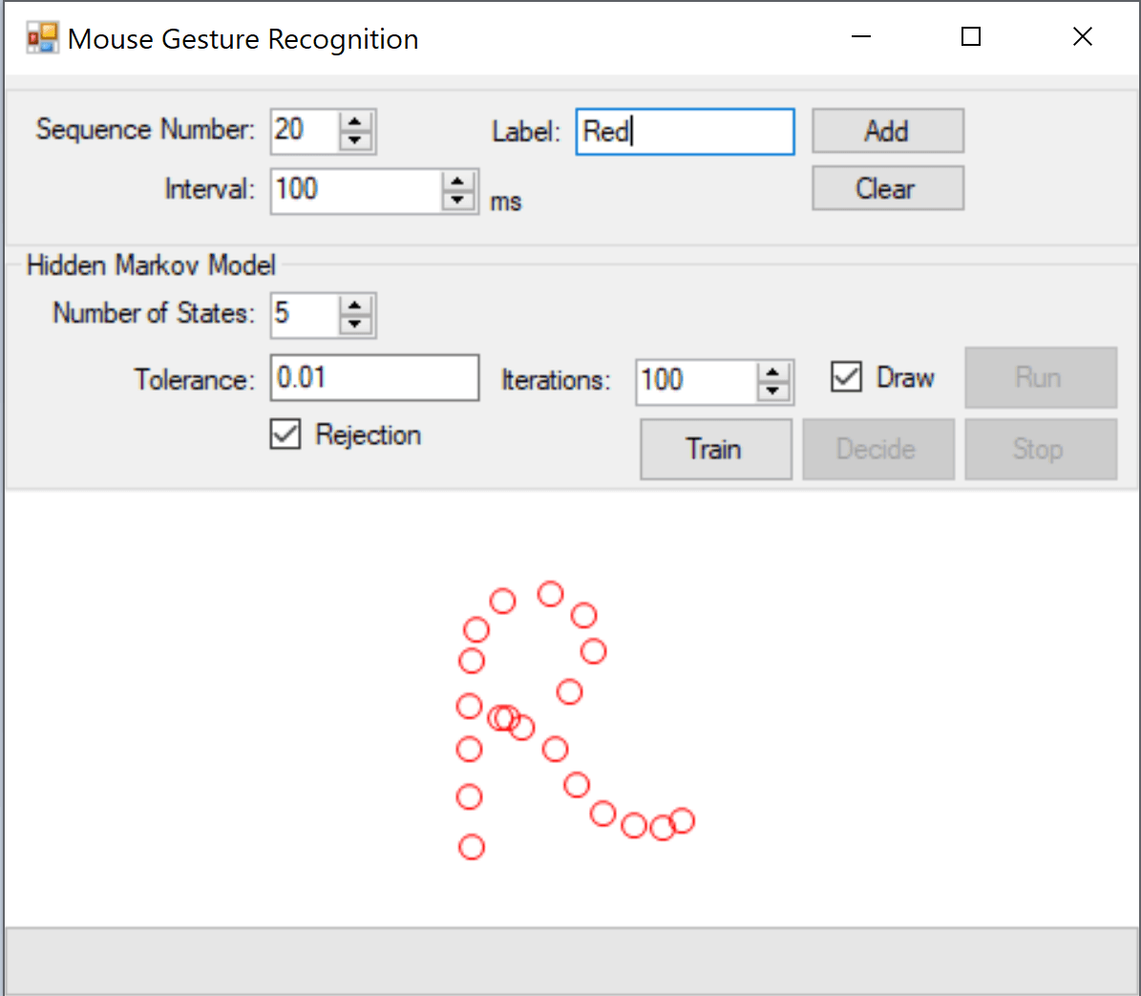Uncheck the Rejection option
The width and height of the screenshot is (1141, 996).
pyautogui.click(x=285, y=434)
